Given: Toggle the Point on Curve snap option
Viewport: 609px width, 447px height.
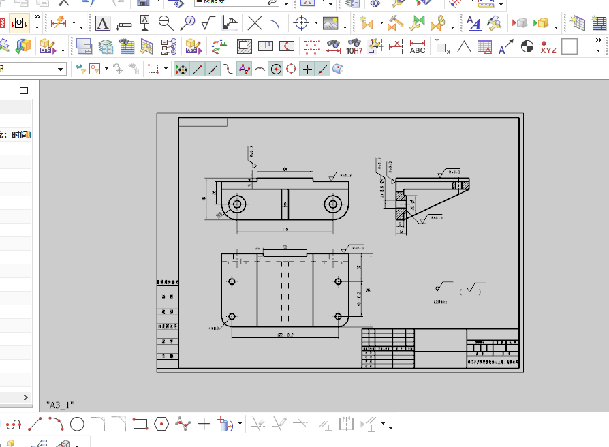Looking at the screenshot, I should pos(323,70).
